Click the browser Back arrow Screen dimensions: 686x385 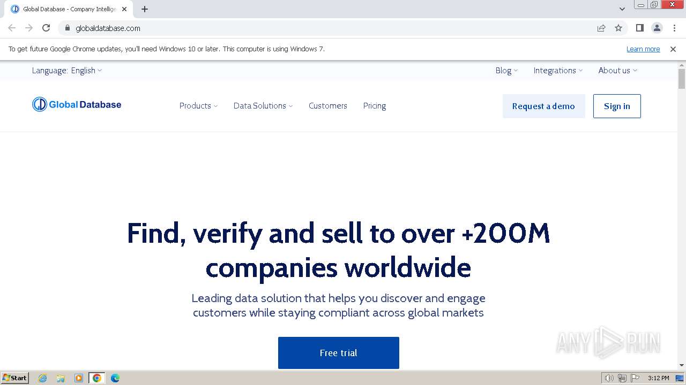(12, 28)
